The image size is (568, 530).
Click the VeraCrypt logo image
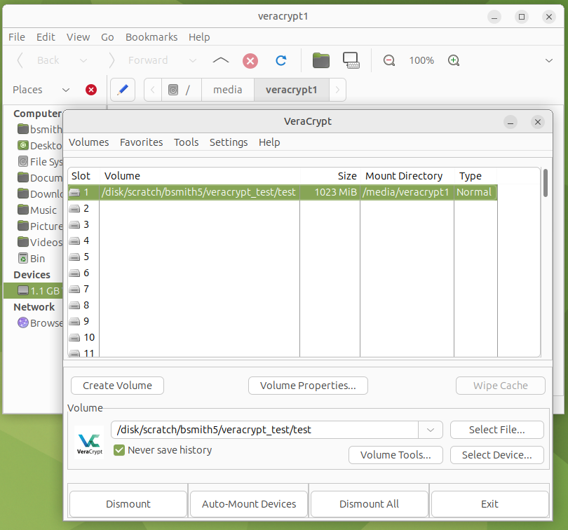pyautogui.click(x=89, y=442)
